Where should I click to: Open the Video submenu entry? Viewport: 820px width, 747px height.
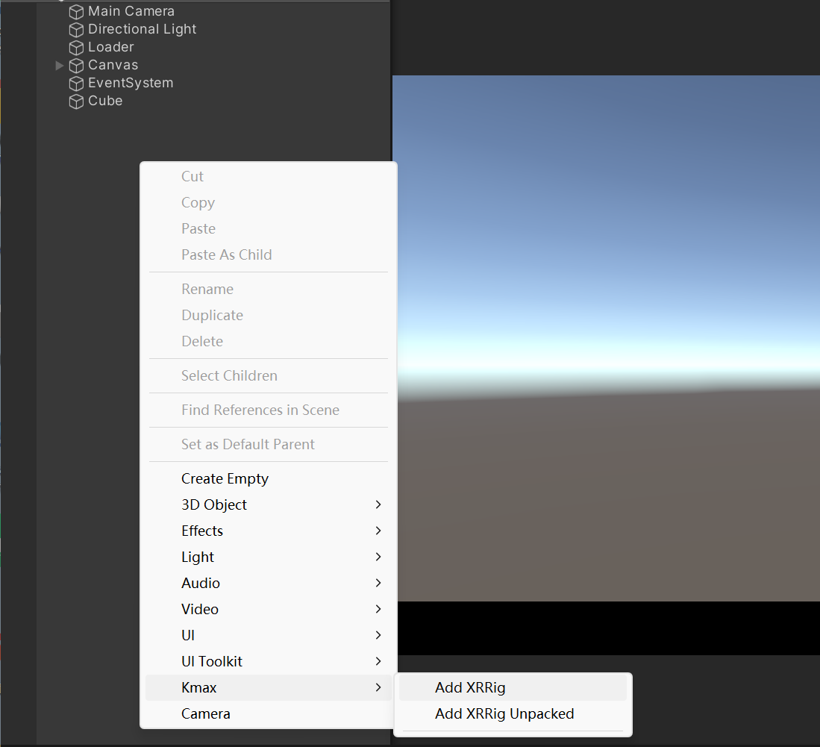200,610
